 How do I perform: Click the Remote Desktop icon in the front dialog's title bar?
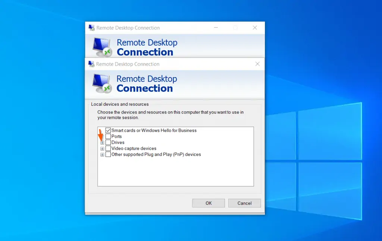(x=91, y=64)
